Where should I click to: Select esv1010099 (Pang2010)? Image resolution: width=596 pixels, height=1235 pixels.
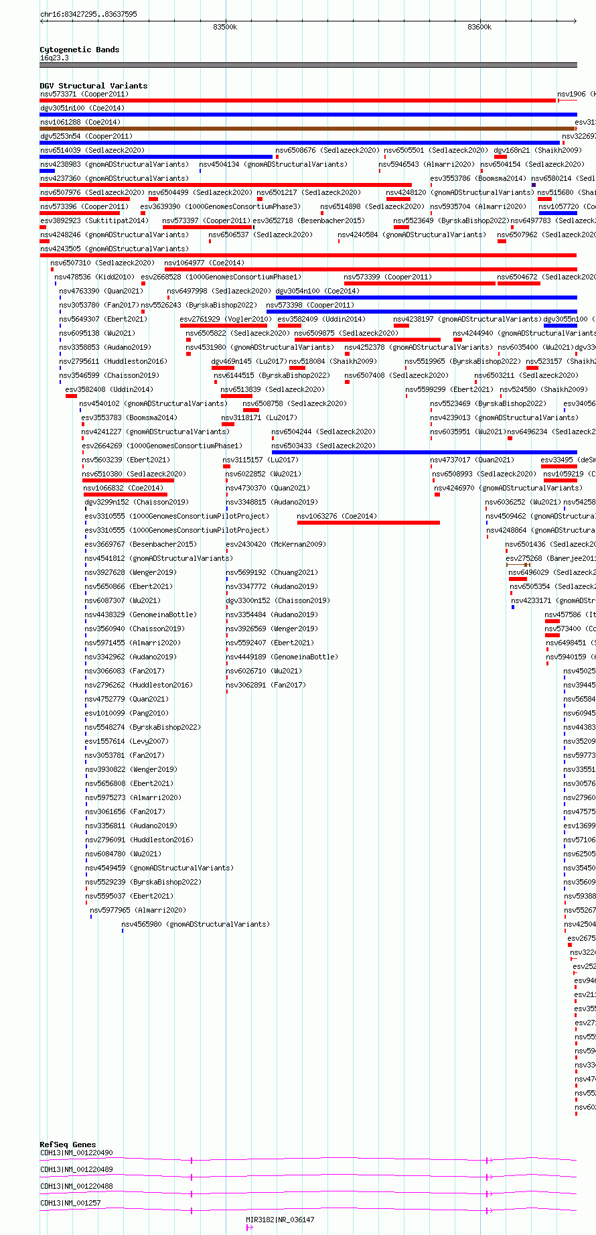click(127, 713)
